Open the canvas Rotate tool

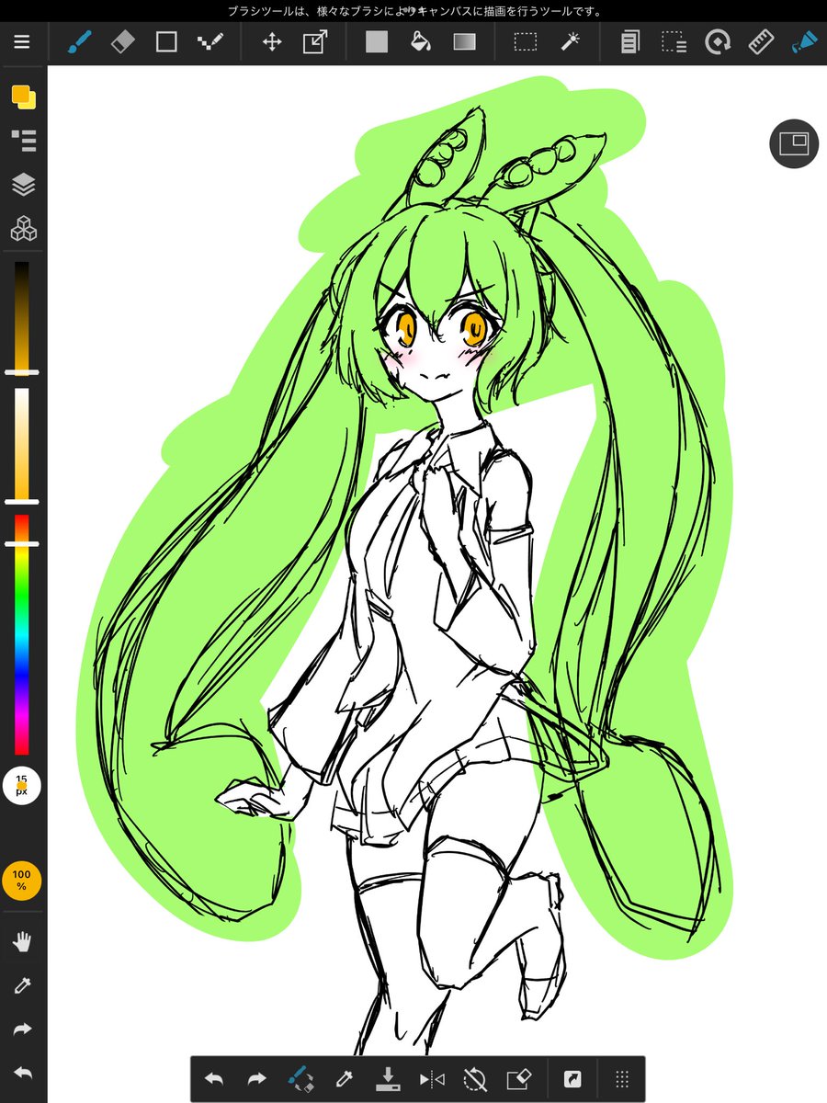point(718,42)
